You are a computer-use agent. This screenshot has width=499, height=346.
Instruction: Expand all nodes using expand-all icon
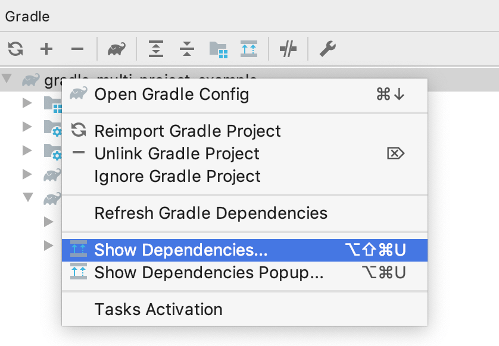click(x=156, y=49)
